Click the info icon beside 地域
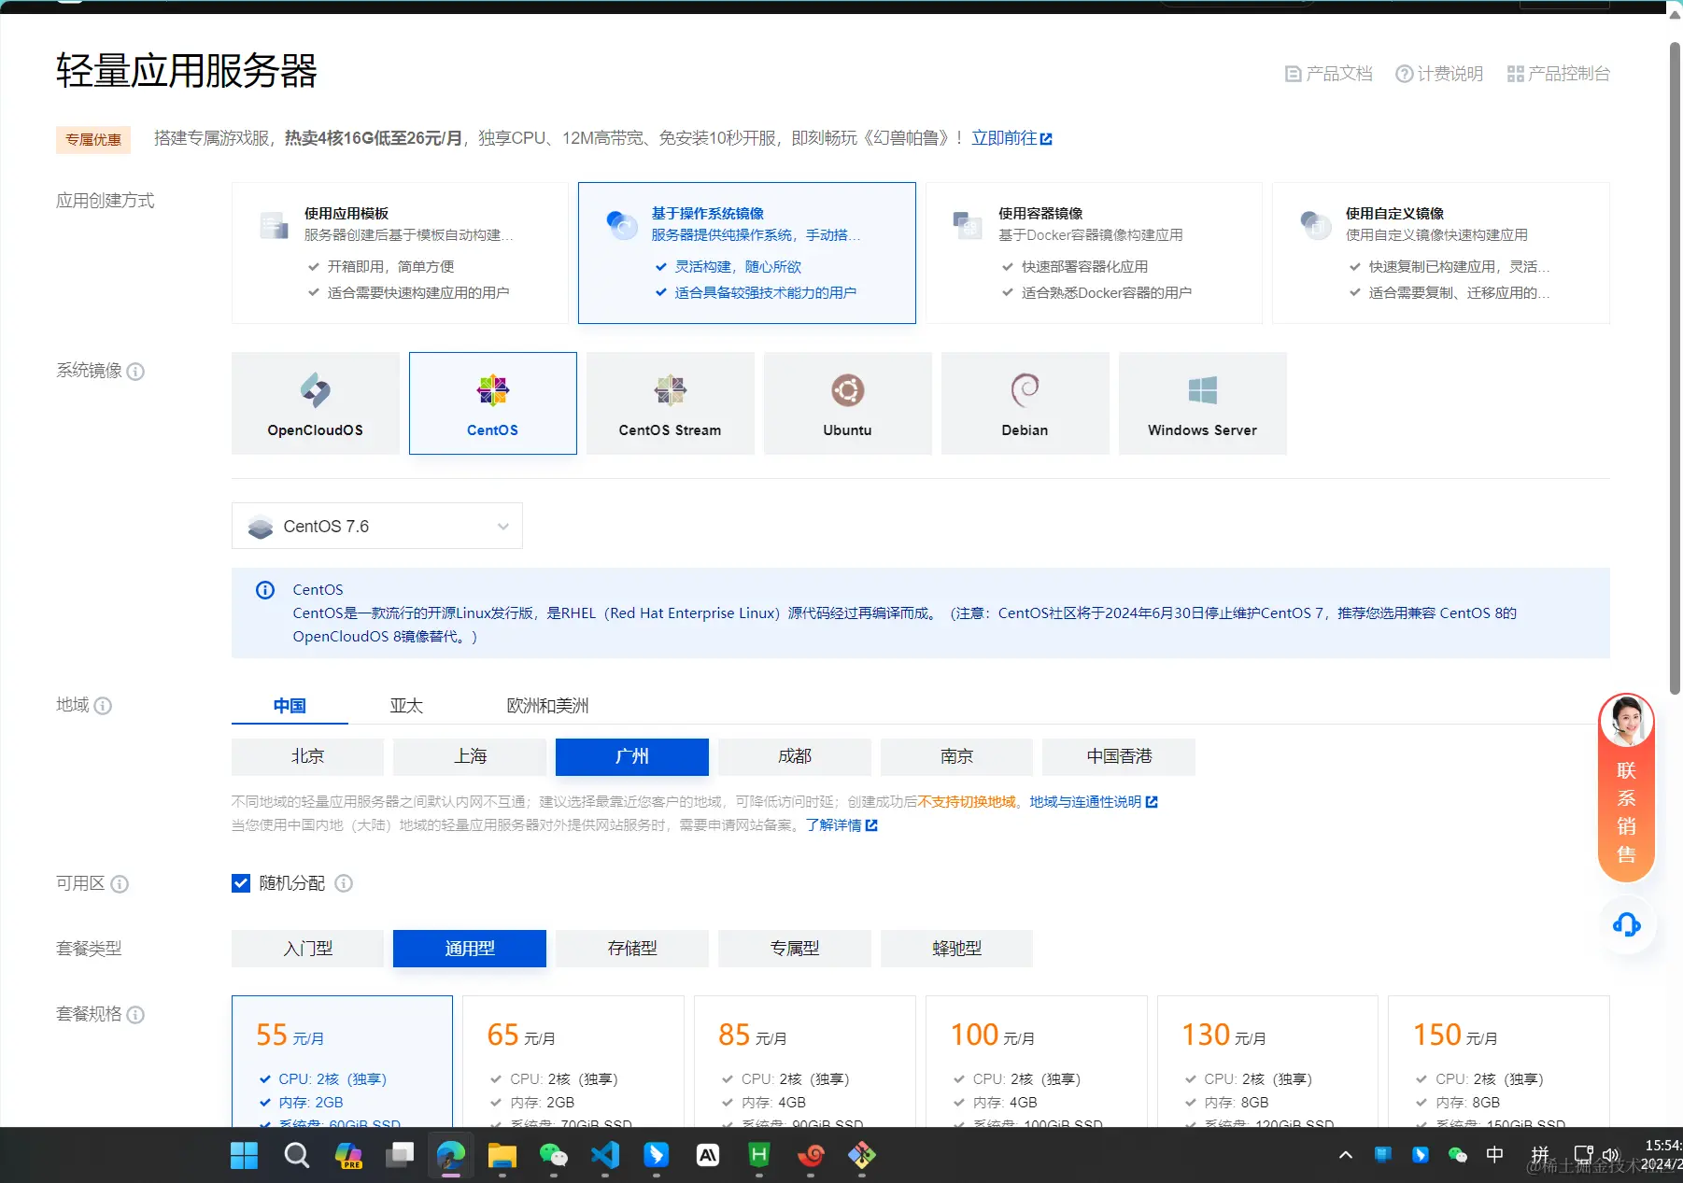Screen dimensions: 1683x1183 pyautogui.click(x=103, y=706)
